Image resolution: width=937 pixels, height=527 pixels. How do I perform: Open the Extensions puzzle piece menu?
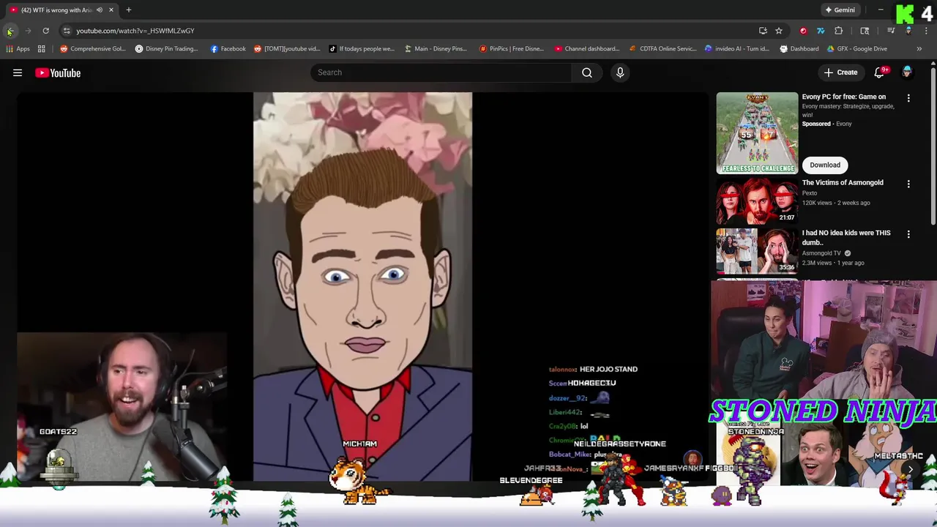tap(839, 31)
